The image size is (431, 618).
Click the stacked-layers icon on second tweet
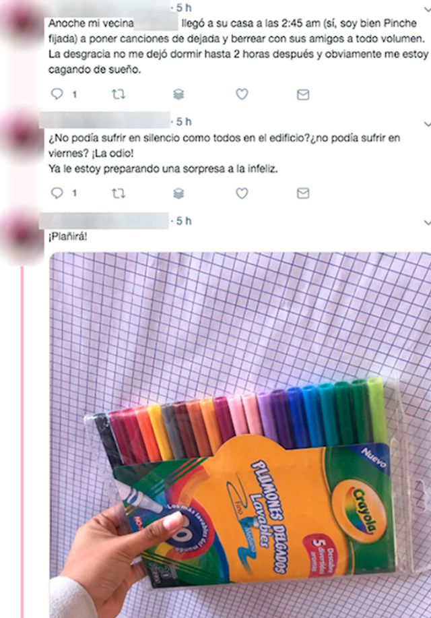coord(178,193)
